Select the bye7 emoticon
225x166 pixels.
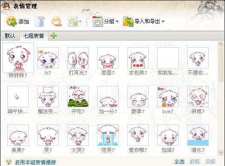168,97
